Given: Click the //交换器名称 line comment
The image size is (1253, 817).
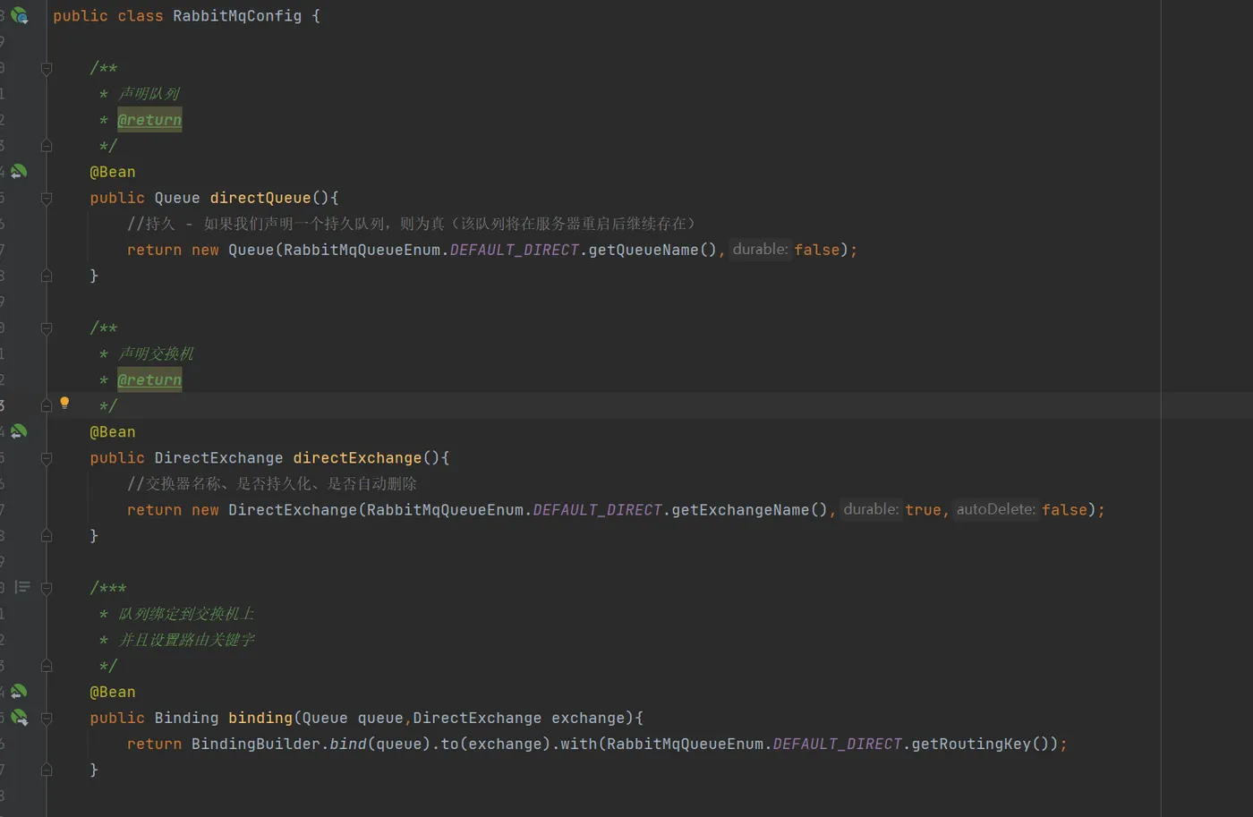Looking at the screenshot, I should point(272,484).
